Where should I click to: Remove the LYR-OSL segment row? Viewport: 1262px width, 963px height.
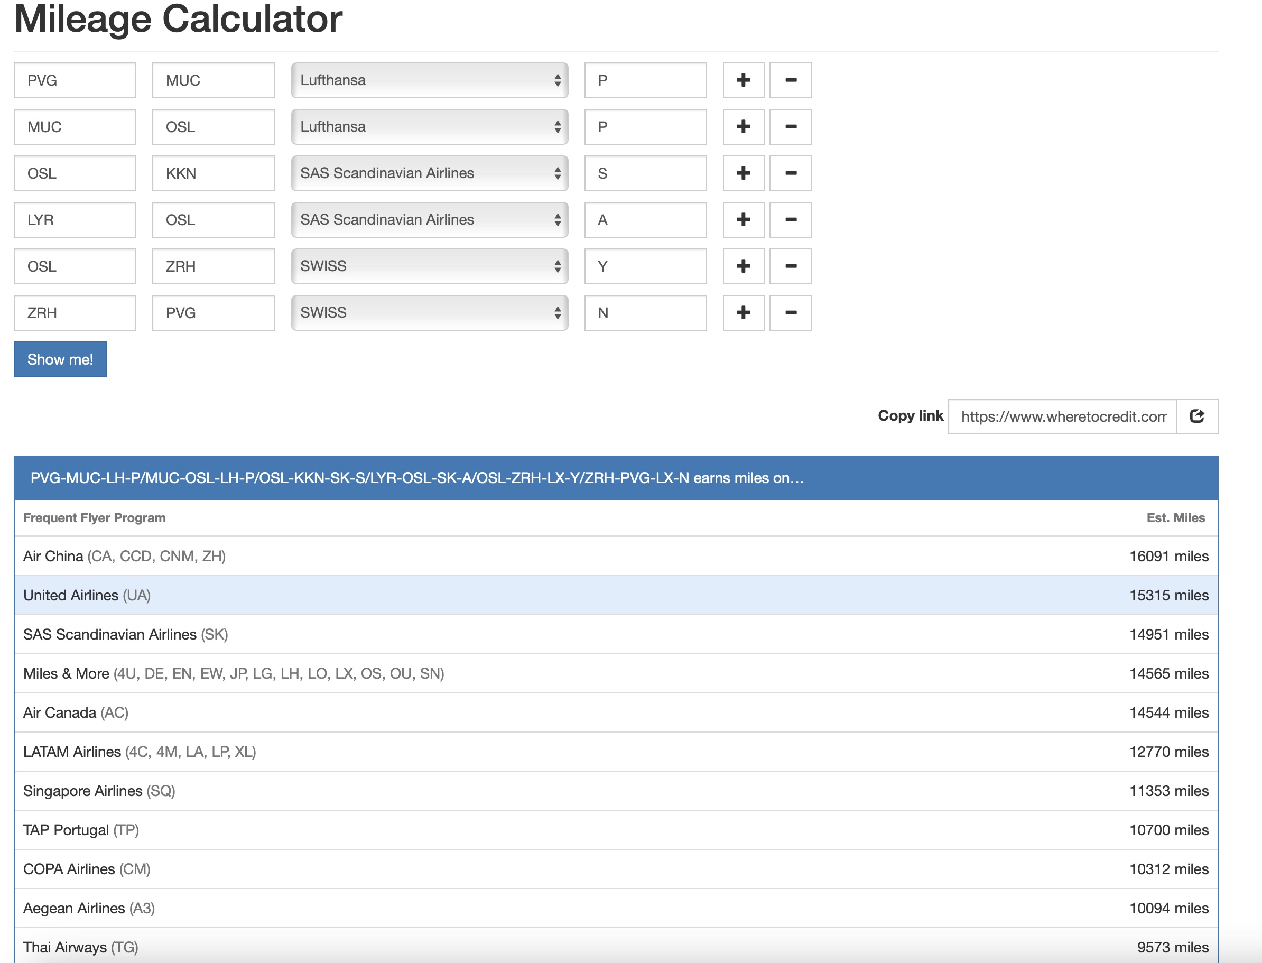point(790,219)
